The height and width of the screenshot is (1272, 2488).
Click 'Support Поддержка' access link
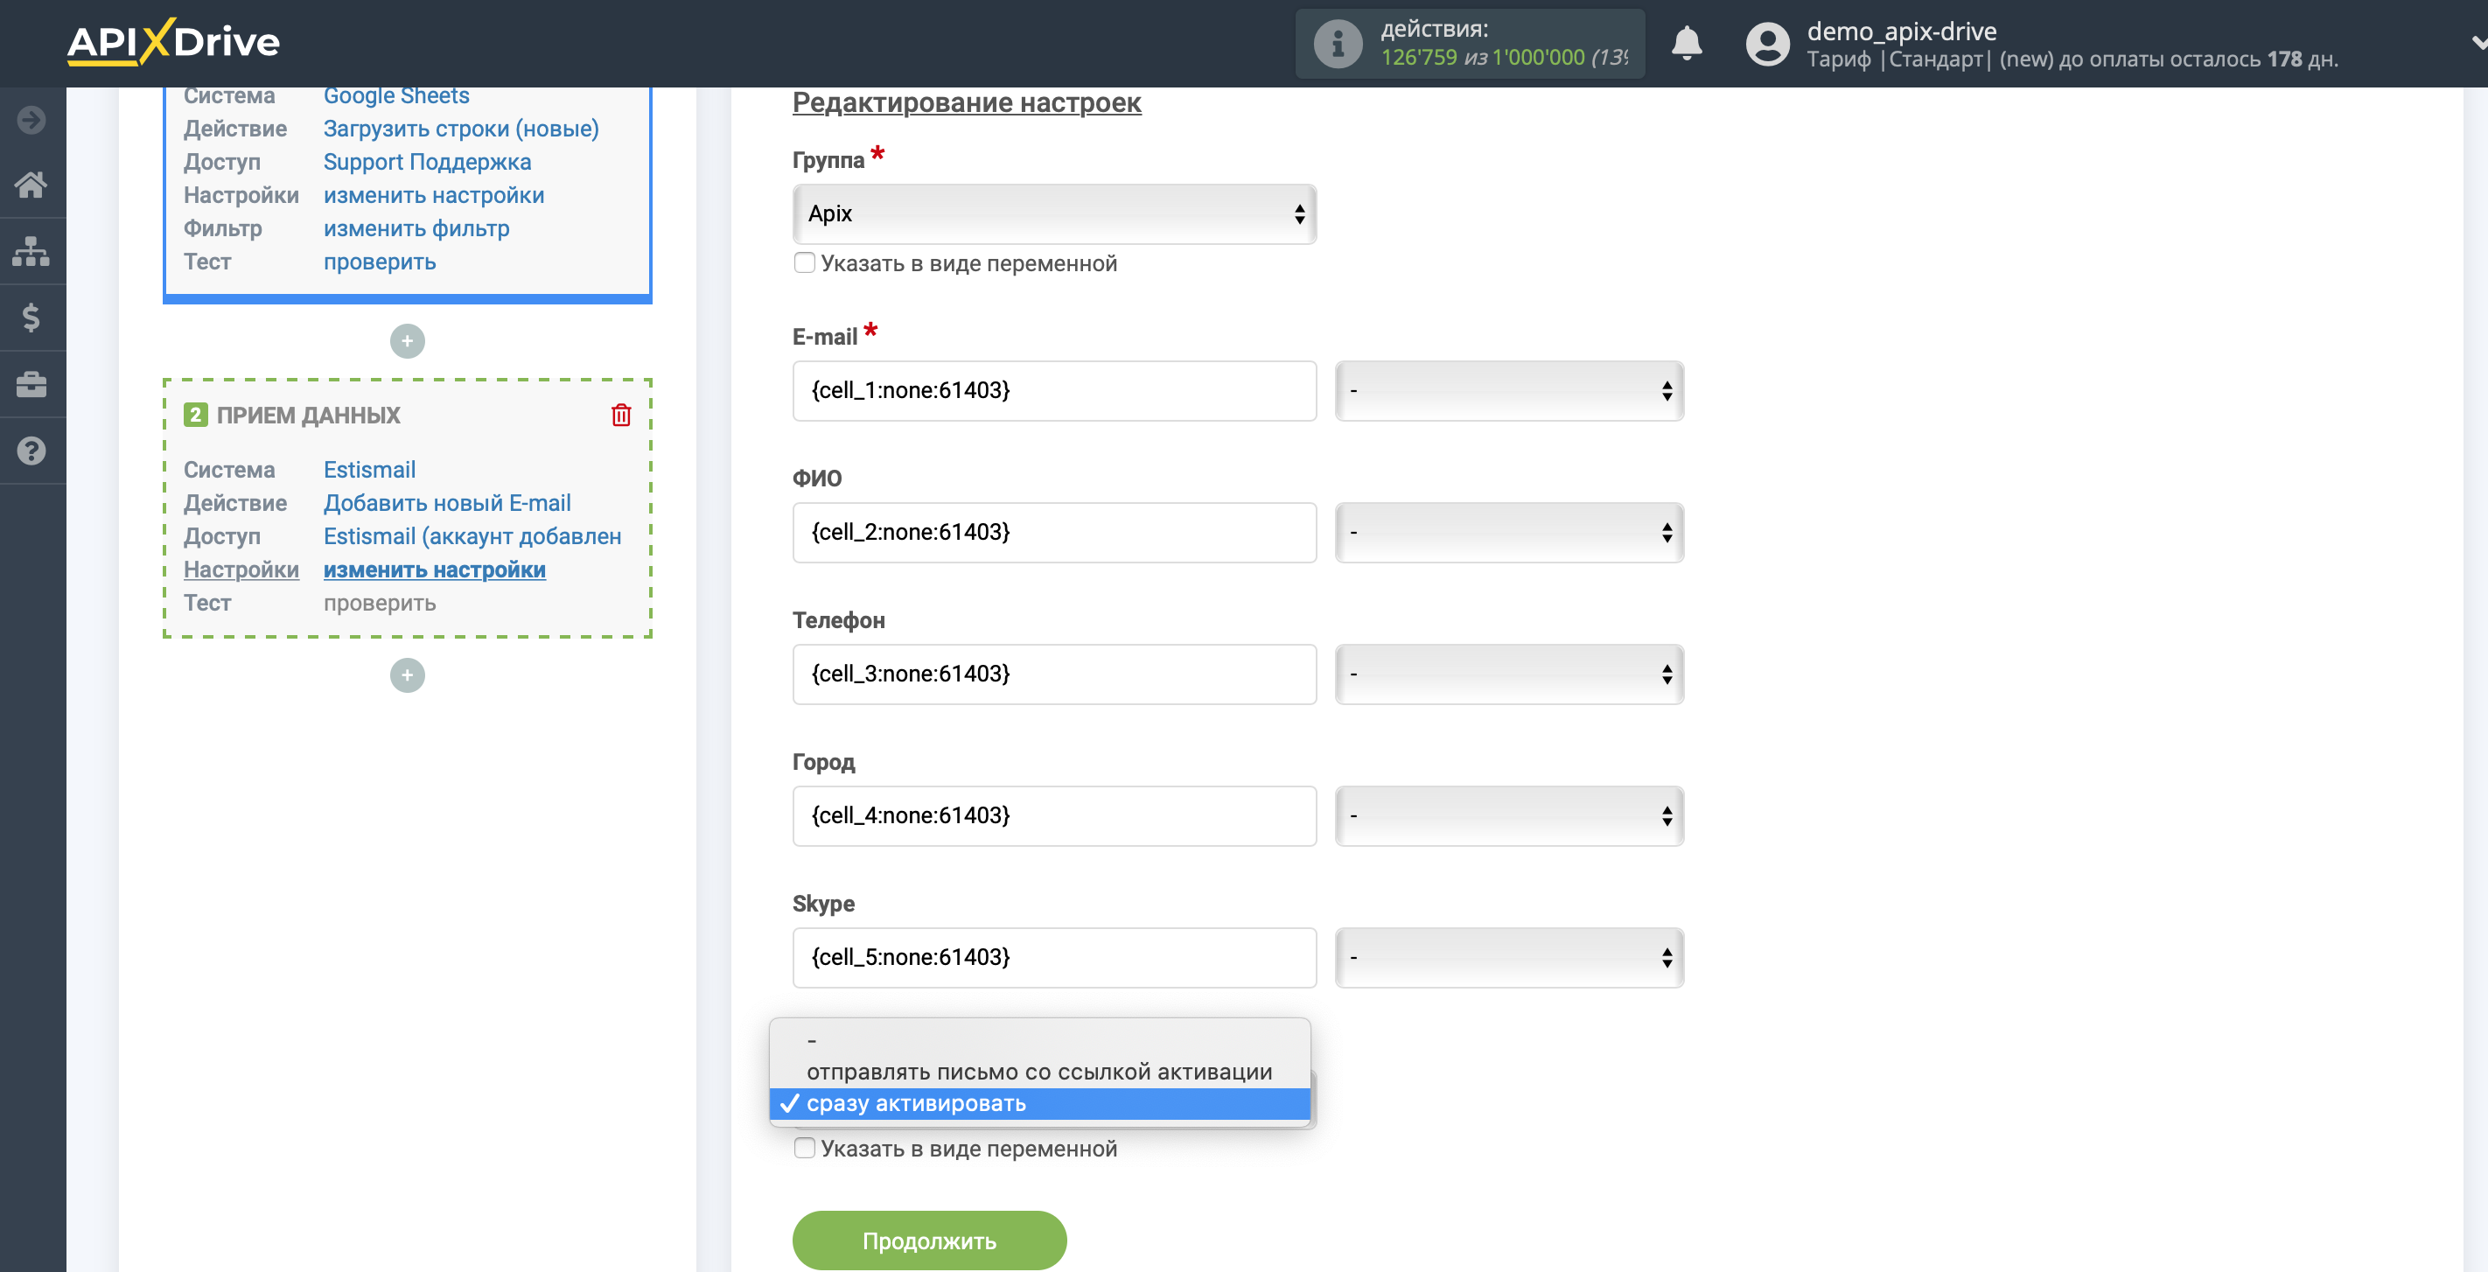[427, 162]
